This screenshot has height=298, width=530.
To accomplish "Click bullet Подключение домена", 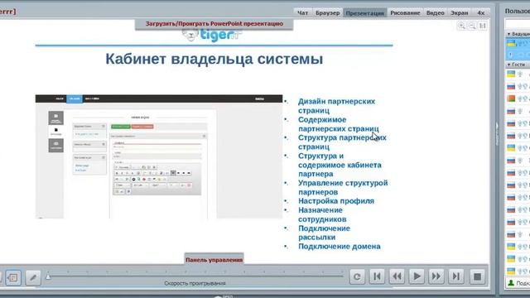I will (x=339, y=247).
